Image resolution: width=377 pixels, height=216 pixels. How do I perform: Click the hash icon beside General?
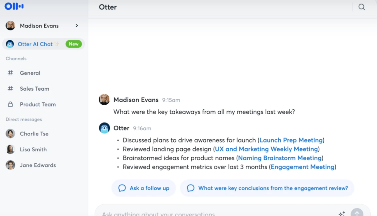pyautogui.click(x=10, y=73)
